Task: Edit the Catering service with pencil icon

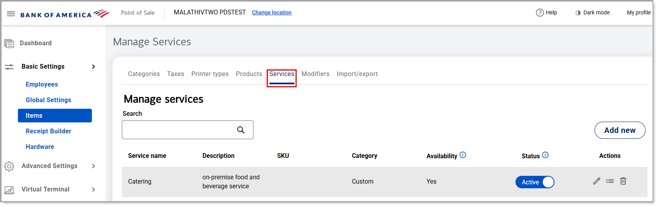Action: coord(596,181)
